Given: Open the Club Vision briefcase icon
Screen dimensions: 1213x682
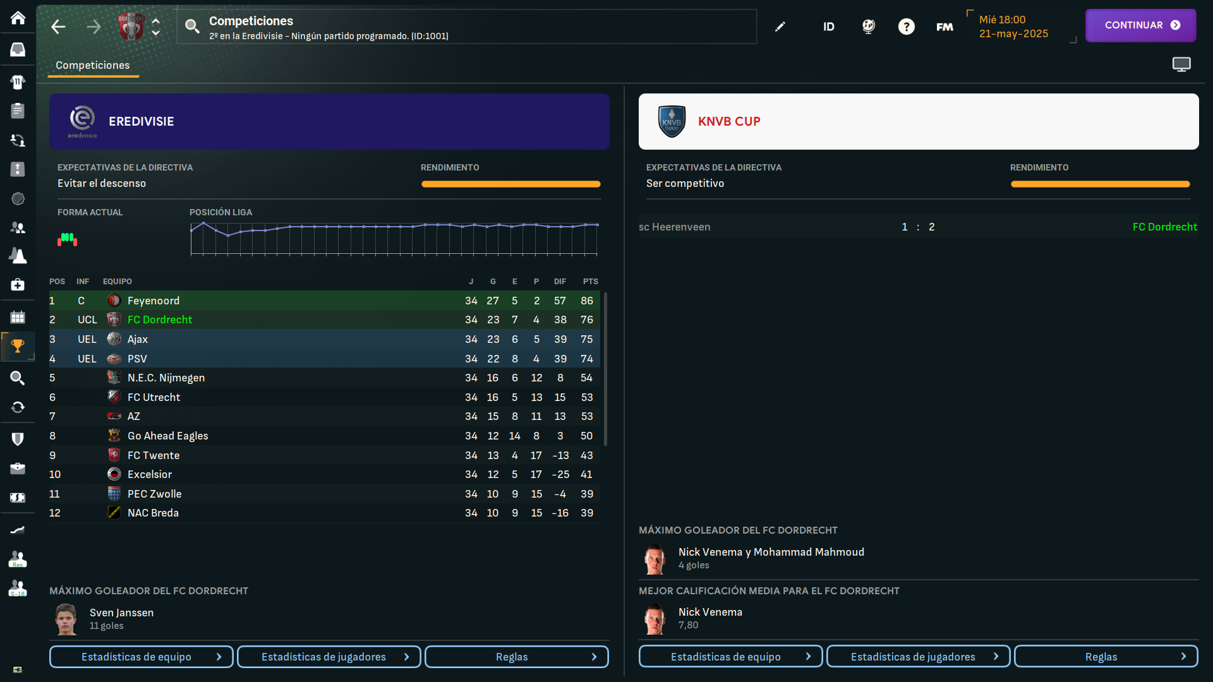Looking at the screenshot, I should point(18,468).
